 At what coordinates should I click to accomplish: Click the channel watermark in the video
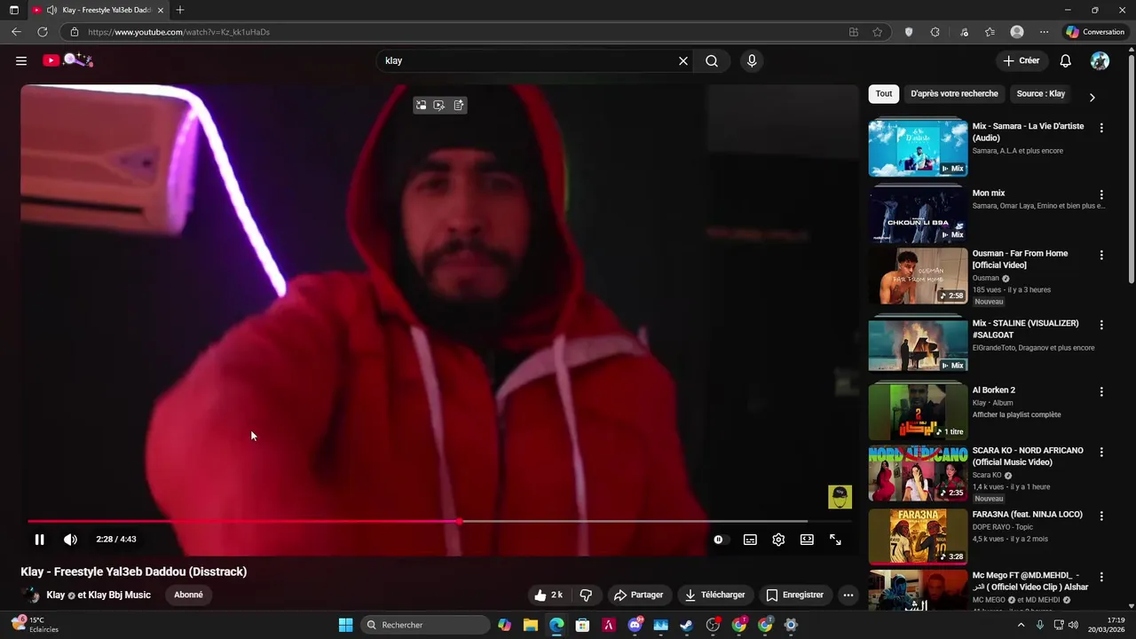click(x=840, y=497)
